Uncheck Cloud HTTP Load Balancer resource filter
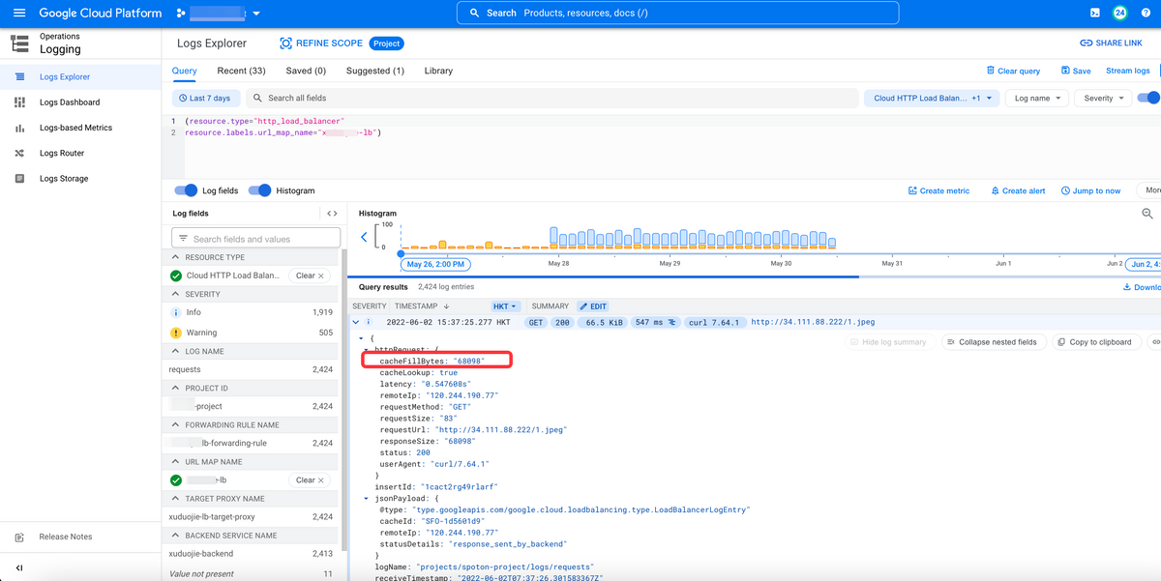This screenshot has height=581, width=1161. tap(176, 276)
